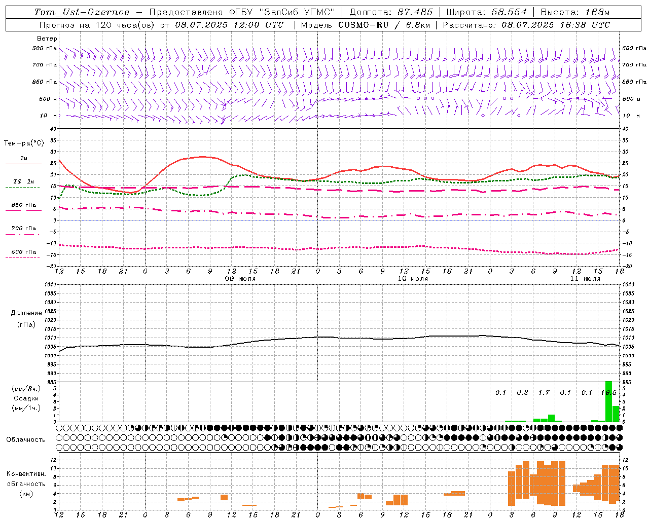Click the 09 июля date label
Viewport: 649px width, 519px height.
[x=240, y=279]
